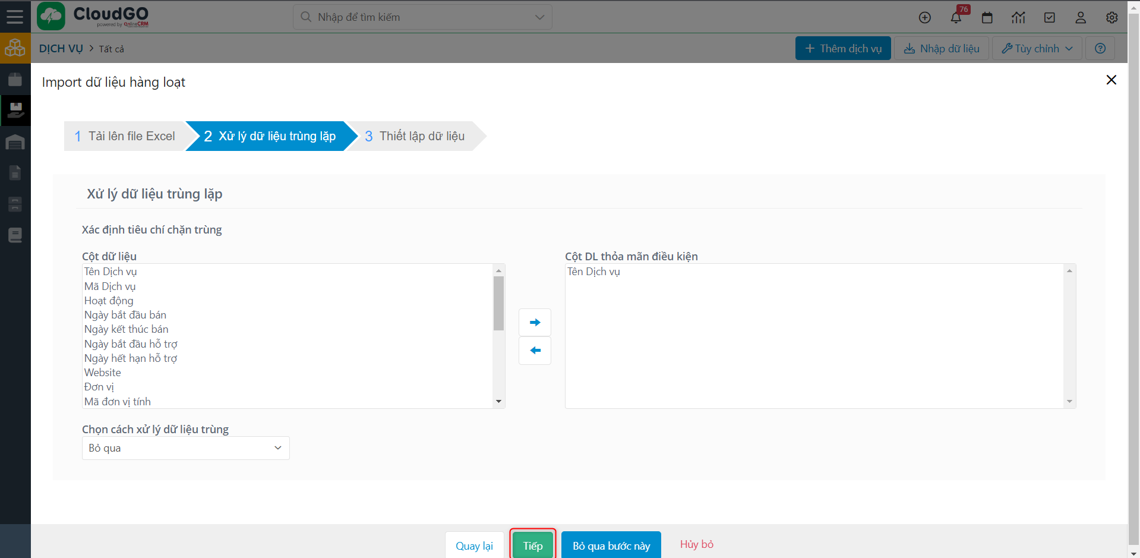
Task: Click the quick create plus icon
Action: [924, 18]
